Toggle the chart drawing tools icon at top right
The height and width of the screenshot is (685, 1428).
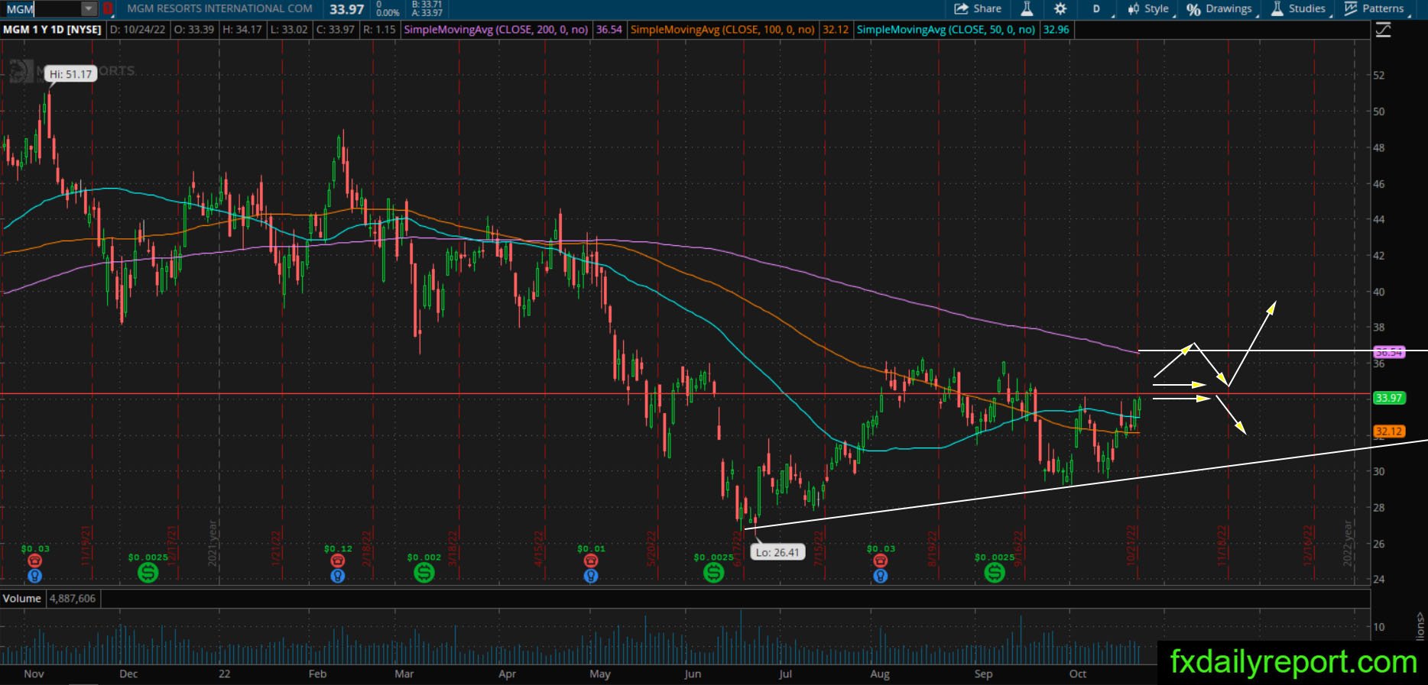coord(1383,30)
